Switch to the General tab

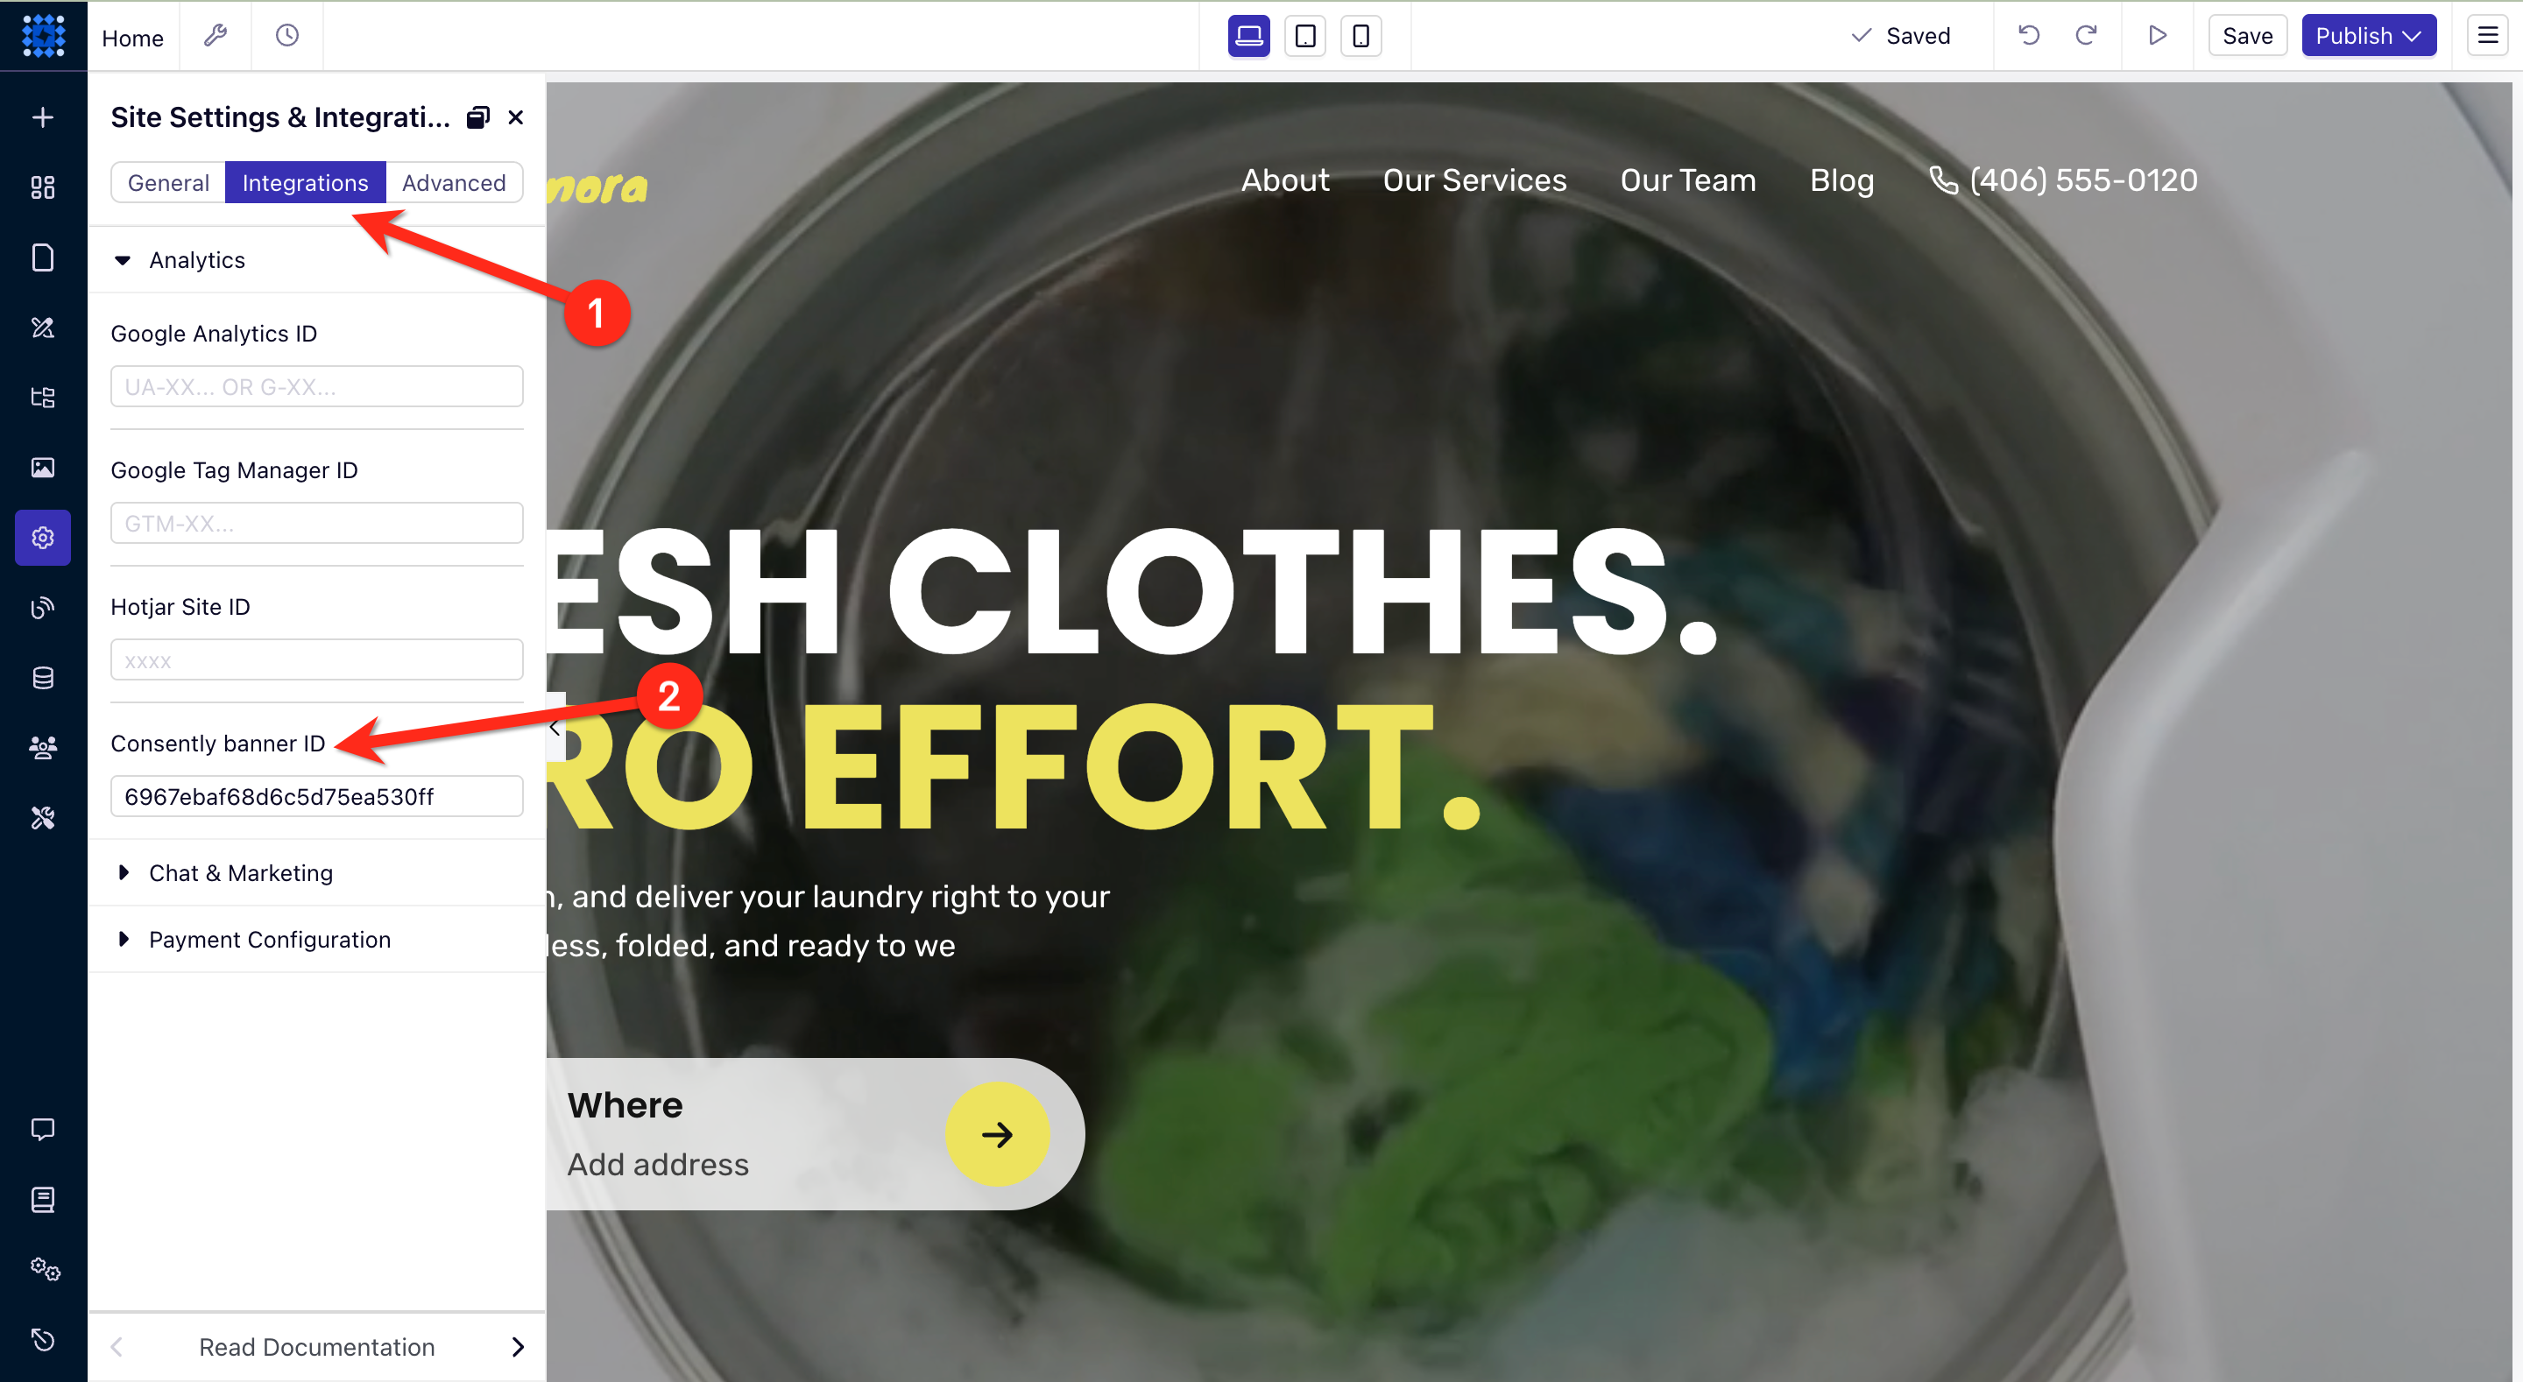coord(168,182)
